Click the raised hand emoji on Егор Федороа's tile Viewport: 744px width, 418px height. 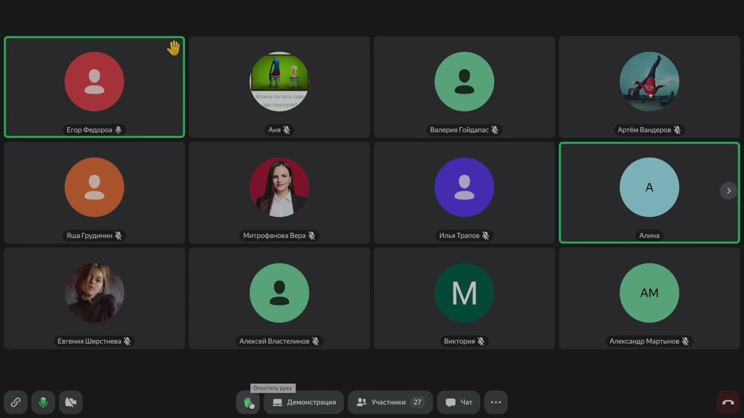173,48
